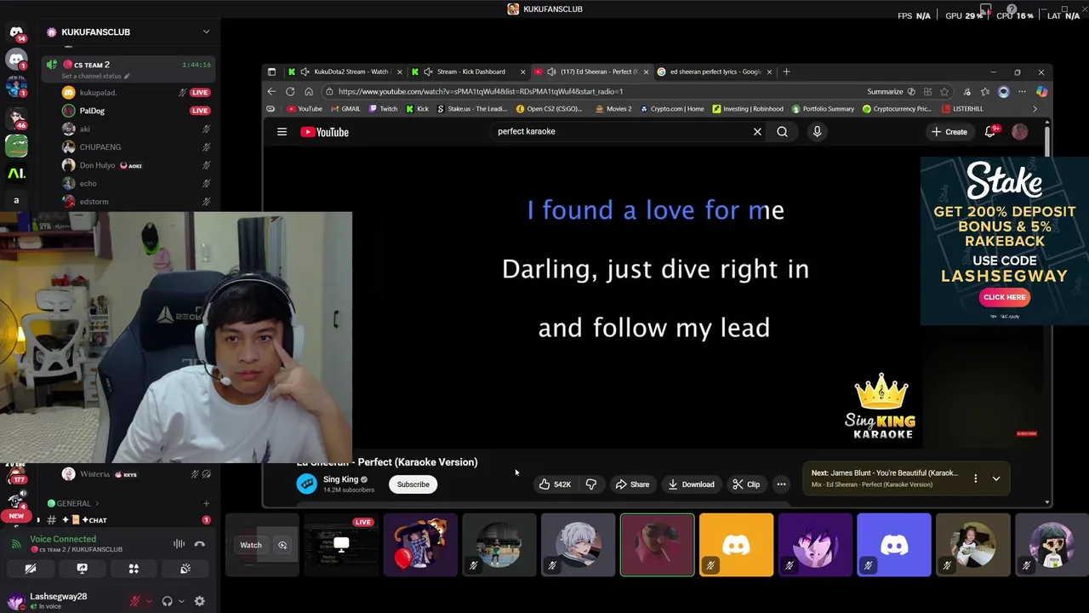Dislike the karaoke video
This screenshot has width=1089, height=613.
pos(591,484)
